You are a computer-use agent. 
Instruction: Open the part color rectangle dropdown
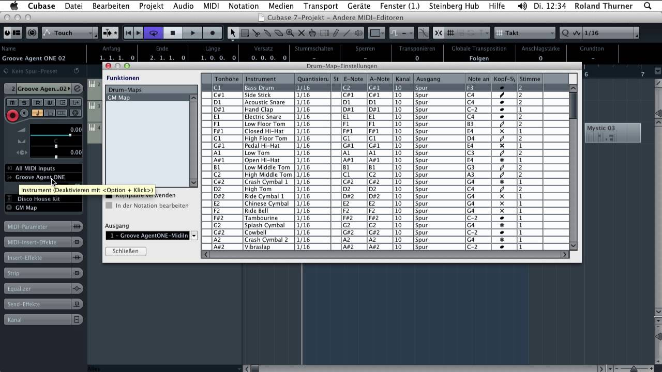(377, 33)
